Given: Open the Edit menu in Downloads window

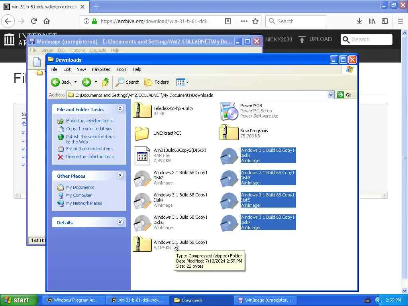Looking at the screenshot, I should click(x=67, y=69).
